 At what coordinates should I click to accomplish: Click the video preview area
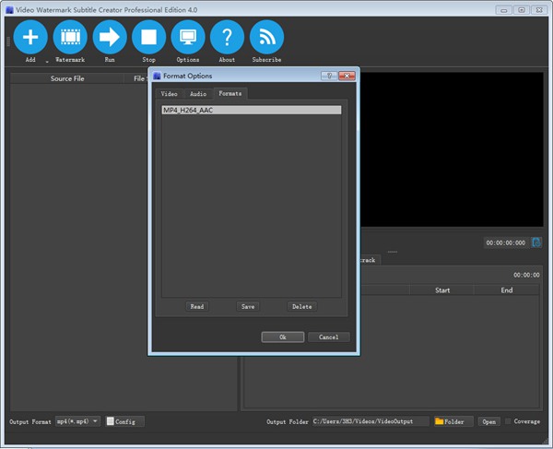pyautogui.click(x=452, y=149)
